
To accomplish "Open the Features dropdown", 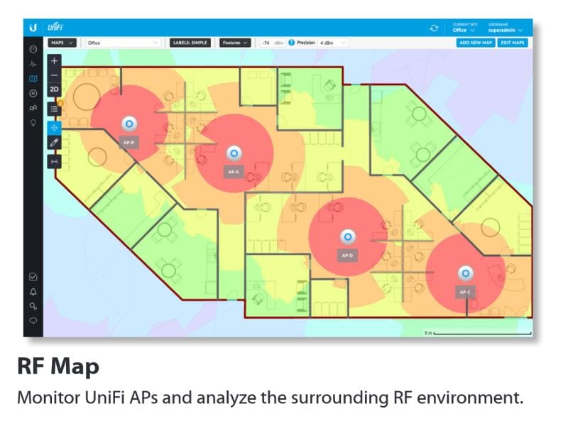I will [x=235, y=43].
